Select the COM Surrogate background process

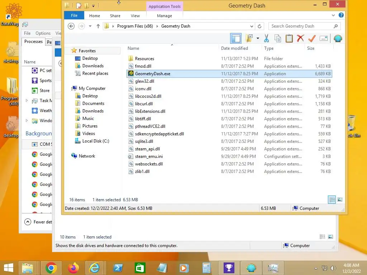click(37, 144)
